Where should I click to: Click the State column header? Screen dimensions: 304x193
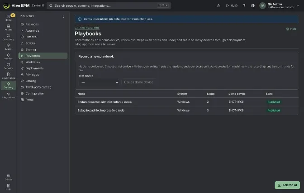click(269, 94)
